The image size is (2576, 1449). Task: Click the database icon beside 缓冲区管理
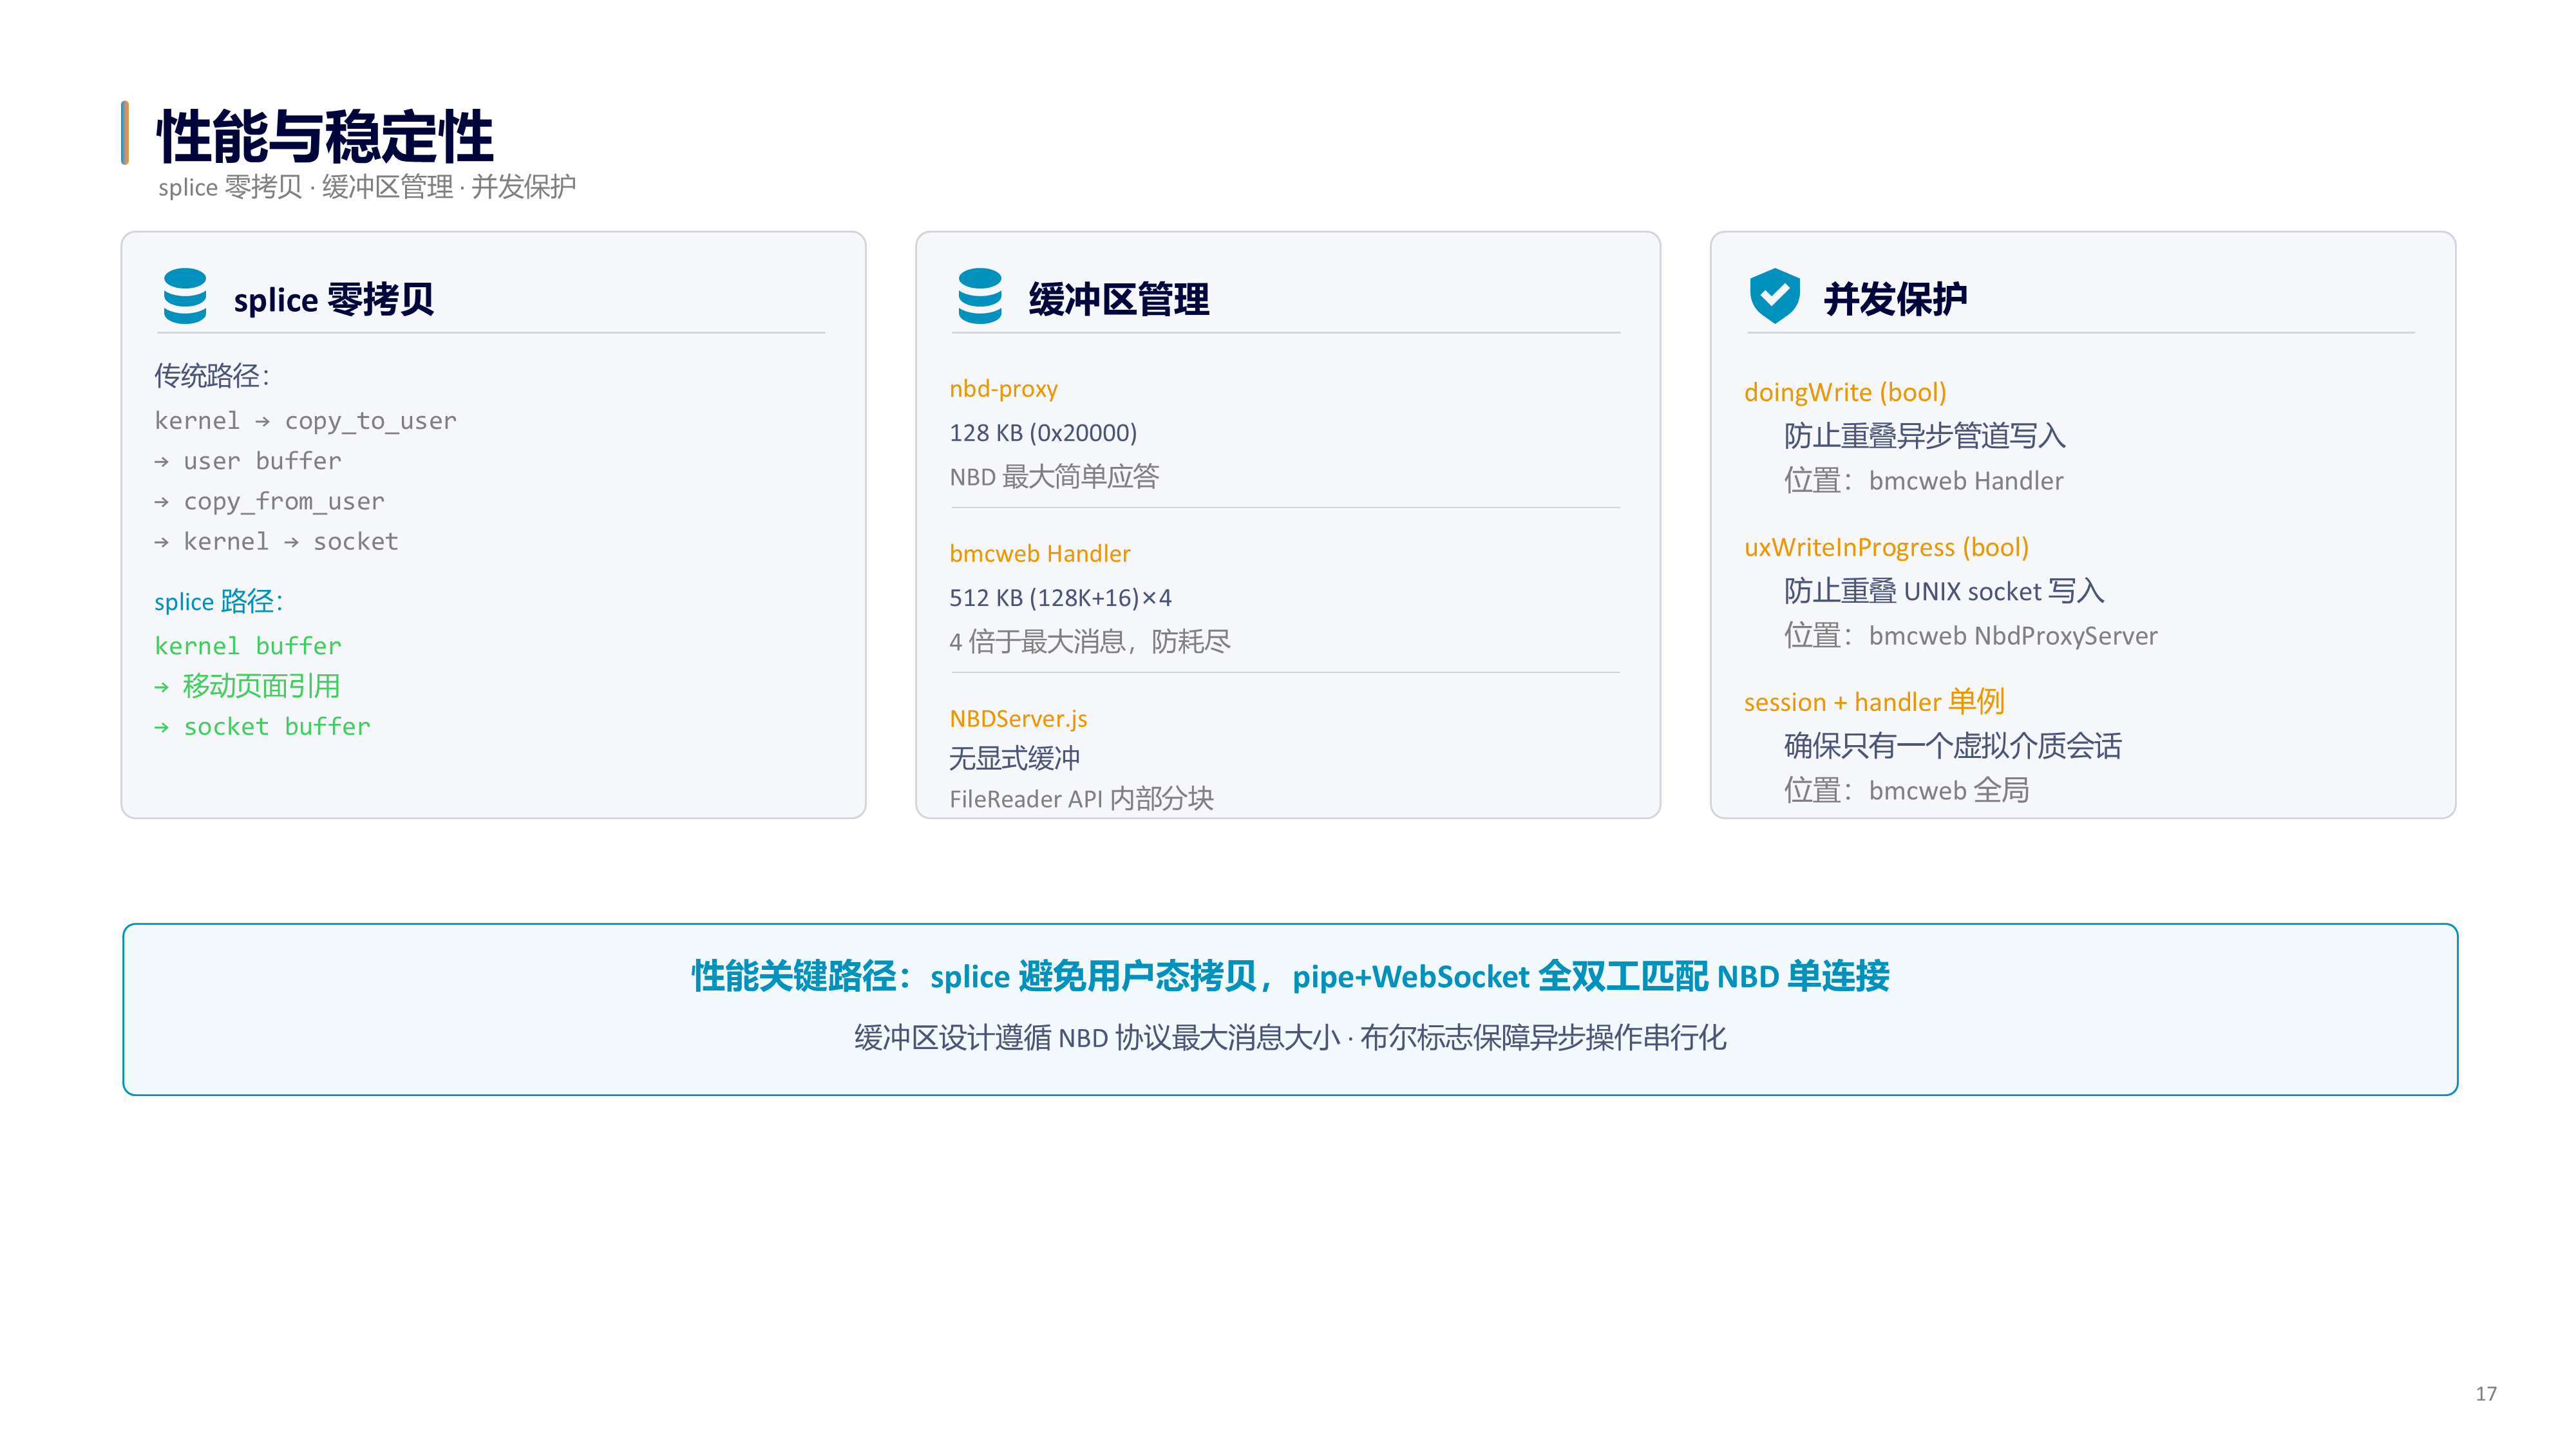point(979,296)
